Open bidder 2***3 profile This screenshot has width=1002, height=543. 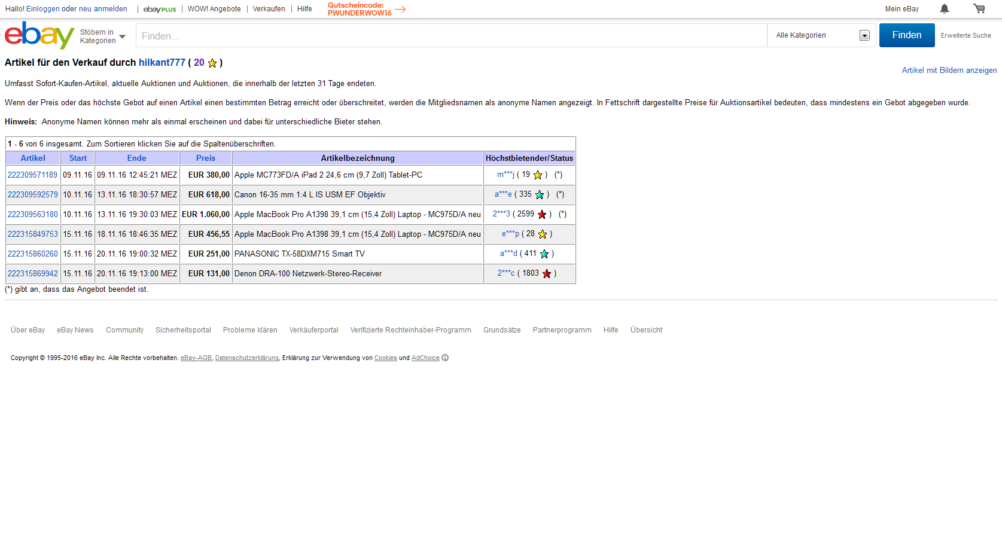click(501, 214)
